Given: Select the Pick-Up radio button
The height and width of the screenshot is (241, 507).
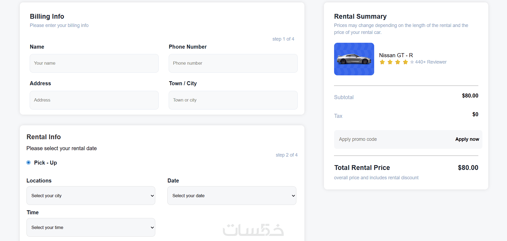Looking at the screenshot, I should [29, 163].
